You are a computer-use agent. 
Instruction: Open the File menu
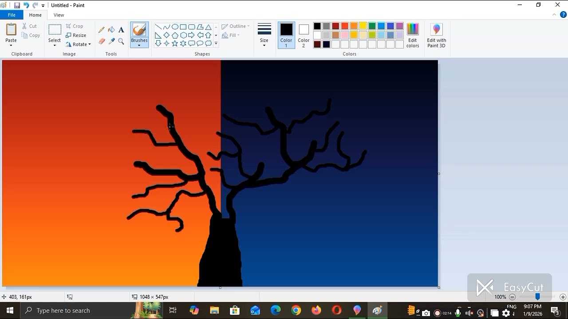12,15
